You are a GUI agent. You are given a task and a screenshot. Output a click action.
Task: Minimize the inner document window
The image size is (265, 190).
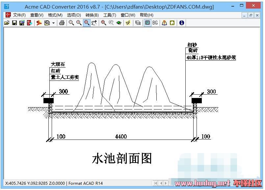pos(244,16)
